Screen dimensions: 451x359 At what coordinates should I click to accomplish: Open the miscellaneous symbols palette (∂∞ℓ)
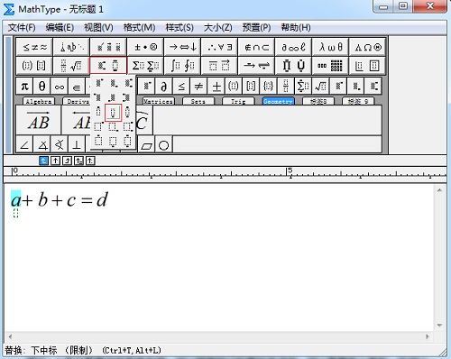pos(293,47)
